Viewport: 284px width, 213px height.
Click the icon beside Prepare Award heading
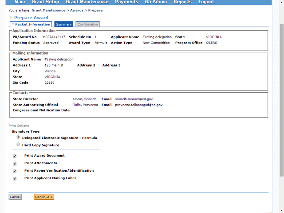point(11,18)
